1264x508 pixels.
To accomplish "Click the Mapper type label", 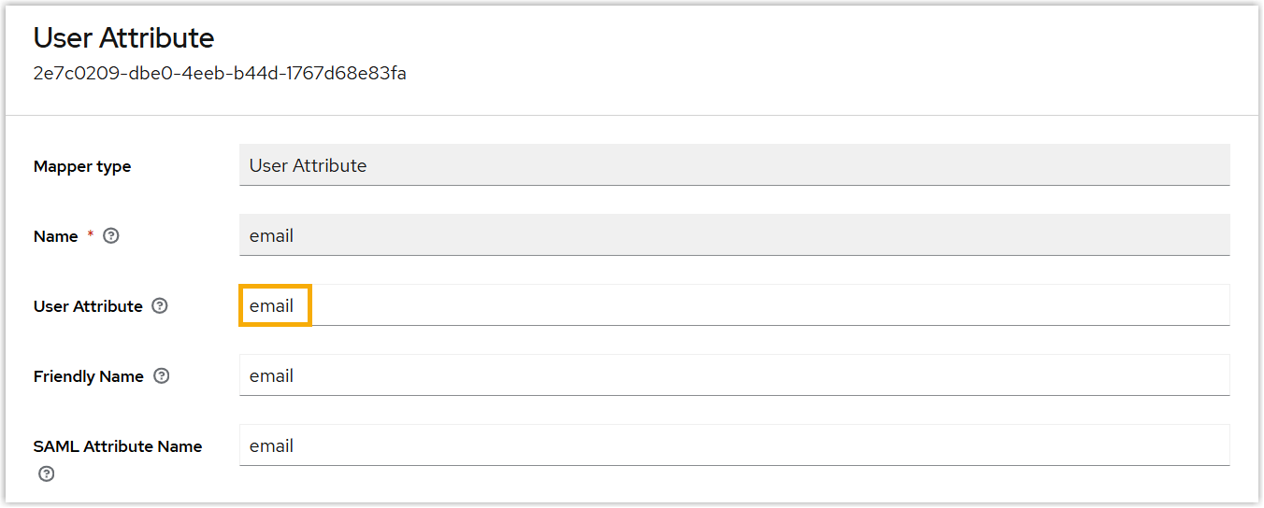I will pos(82,166).
